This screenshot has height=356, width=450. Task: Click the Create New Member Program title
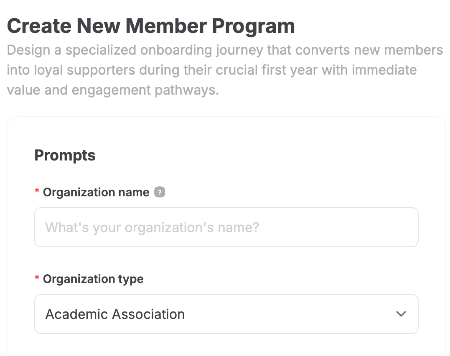pyautogui.click(x=151, y=26)
